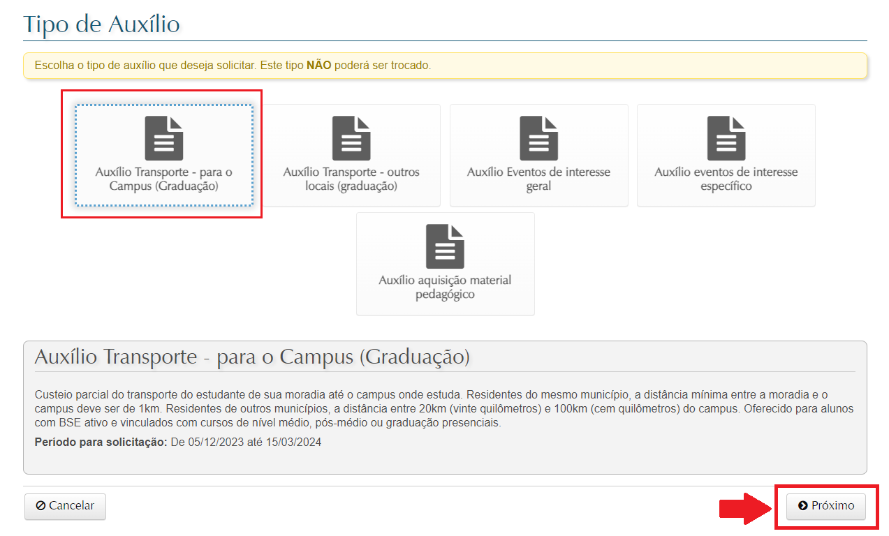This screenshot has height=536, width=889.
Task: Click document icon for Transporte outros locais
Action: point(351,138)
